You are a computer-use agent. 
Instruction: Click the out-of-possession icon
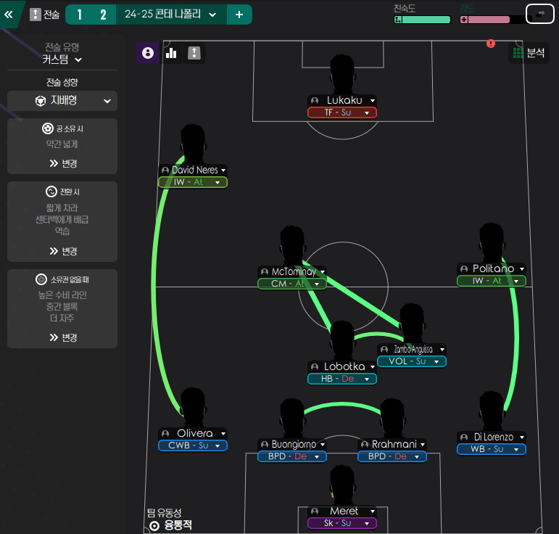click(41, 279)
